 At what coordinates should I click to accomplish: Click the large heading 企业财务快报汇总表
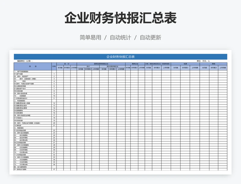tap(120, 18)
